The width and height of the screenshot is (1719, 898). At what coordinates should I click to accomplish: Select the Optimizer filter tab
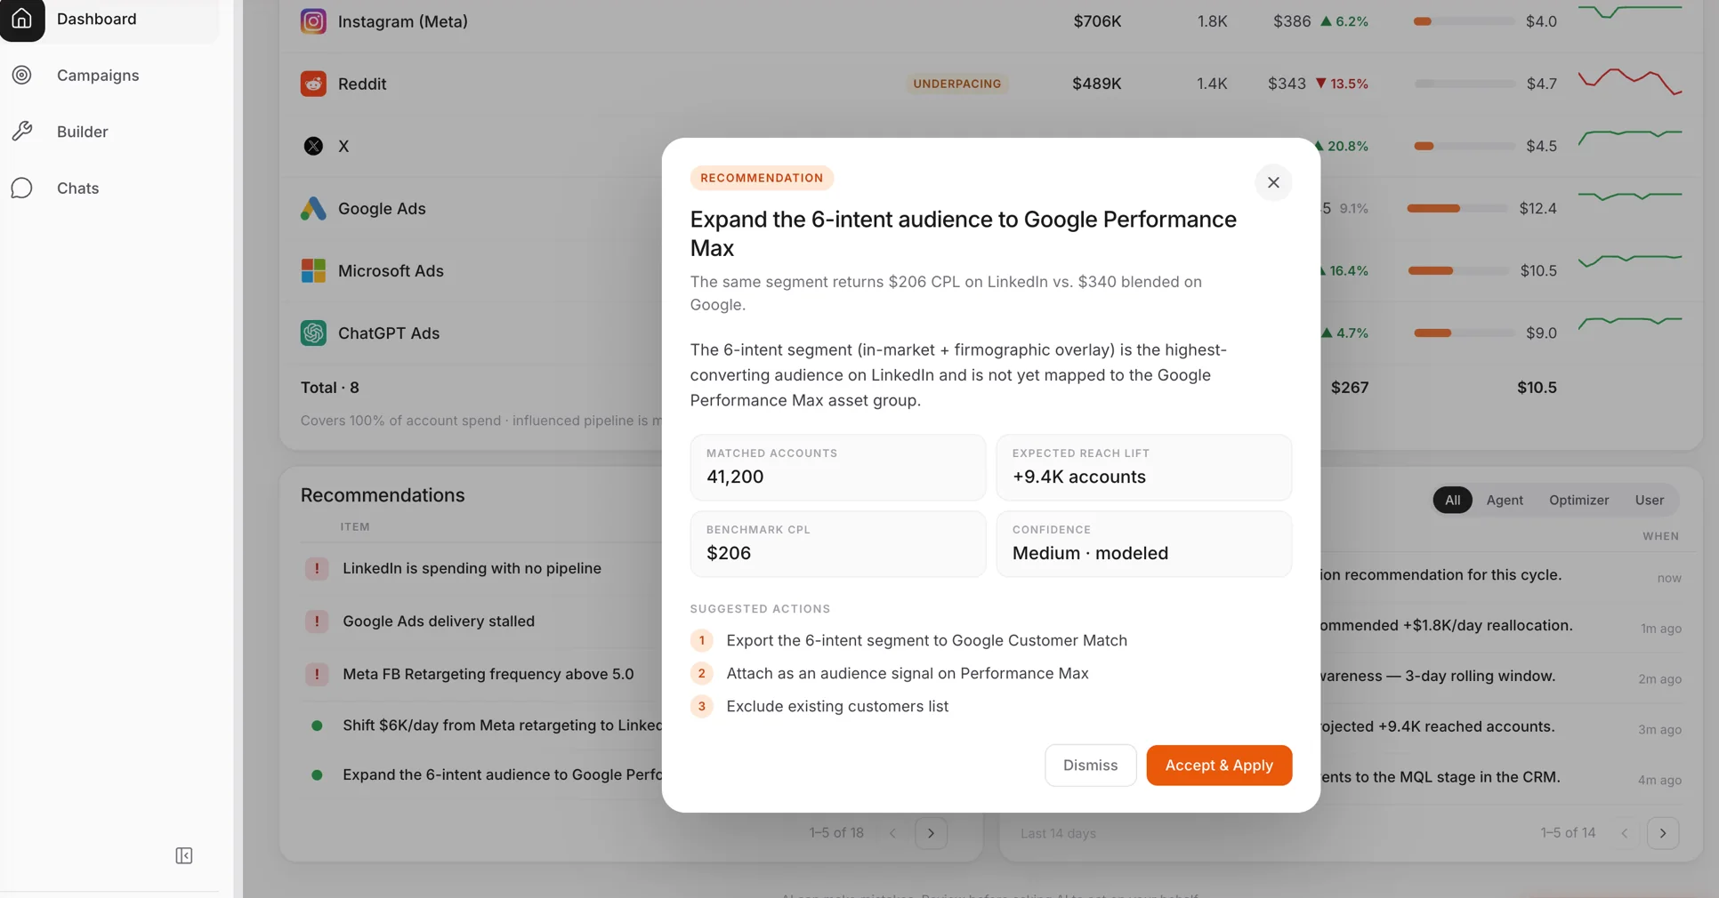[1578, 500]
